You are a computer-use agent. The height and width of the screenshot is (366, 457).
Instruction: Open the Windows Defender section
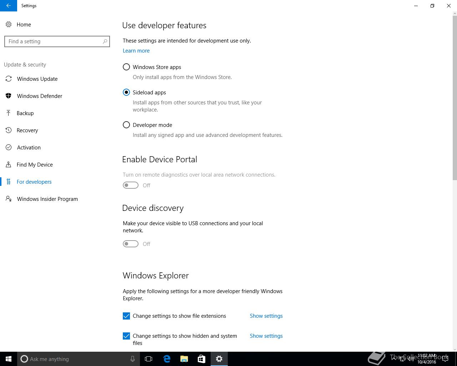[57, 96]
